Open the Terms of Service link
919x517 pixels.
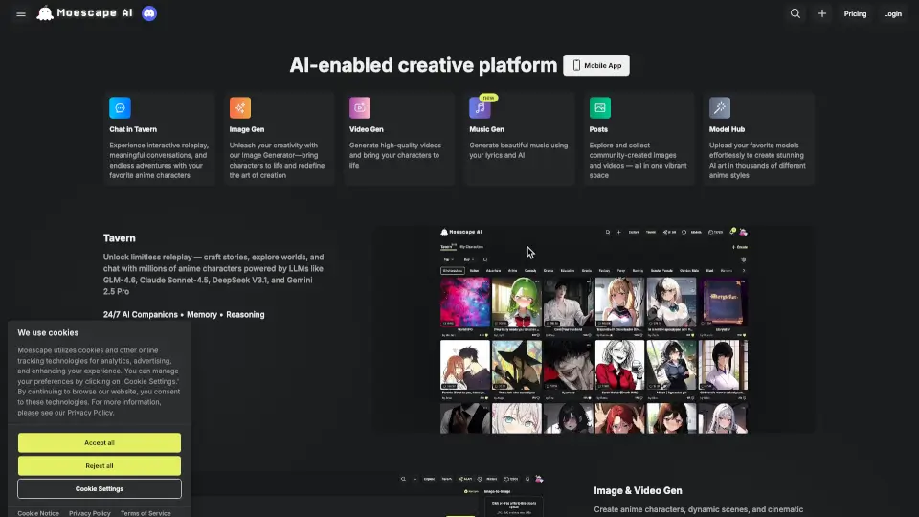coord(146,513)
